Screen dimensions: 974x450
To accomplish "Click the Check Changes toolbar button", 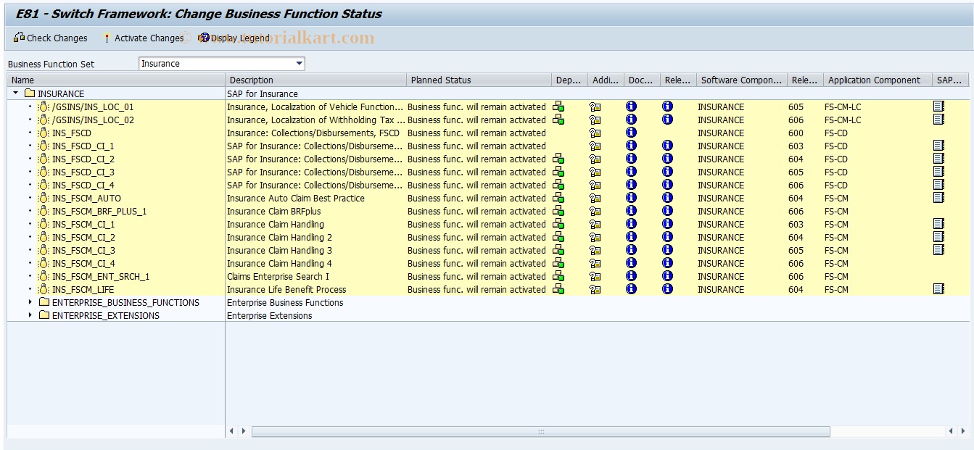I will click(x=50, y=38).
